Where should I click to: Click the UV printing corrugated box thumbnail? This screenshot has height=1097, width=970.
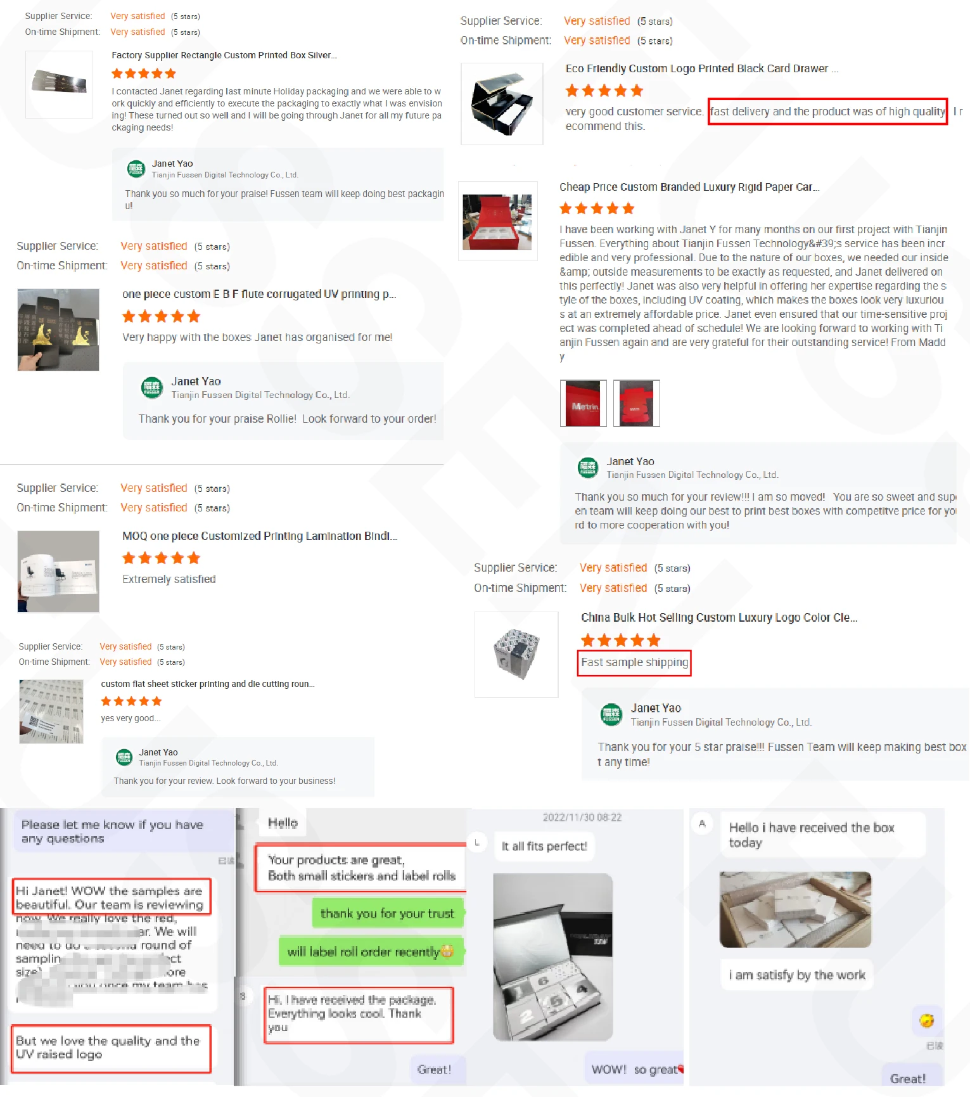point(58,330)
